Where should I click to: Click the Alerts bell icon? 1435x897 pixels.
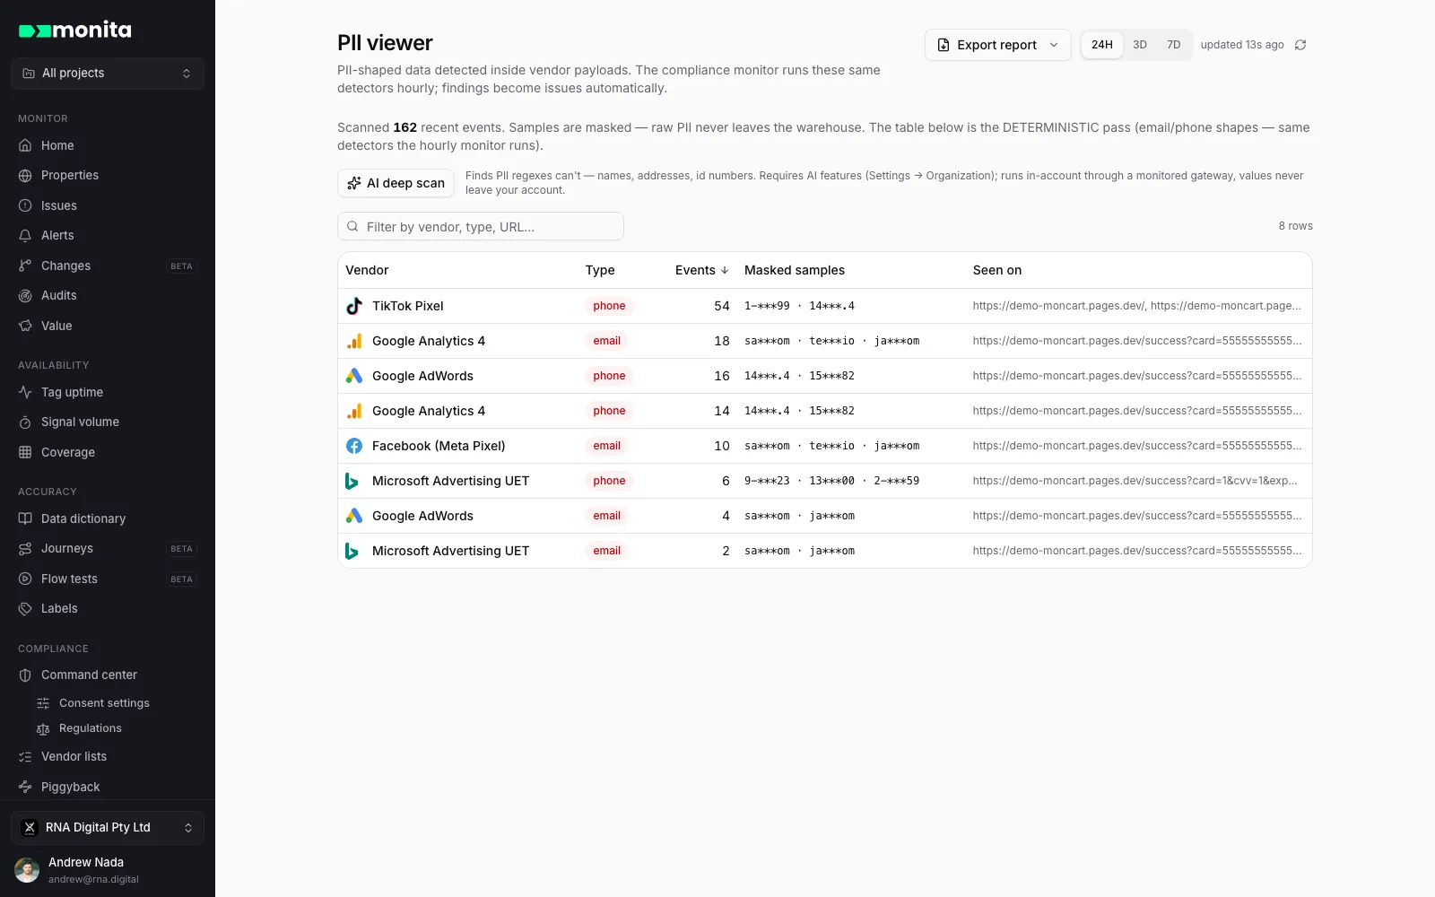(x=25, y=235)
